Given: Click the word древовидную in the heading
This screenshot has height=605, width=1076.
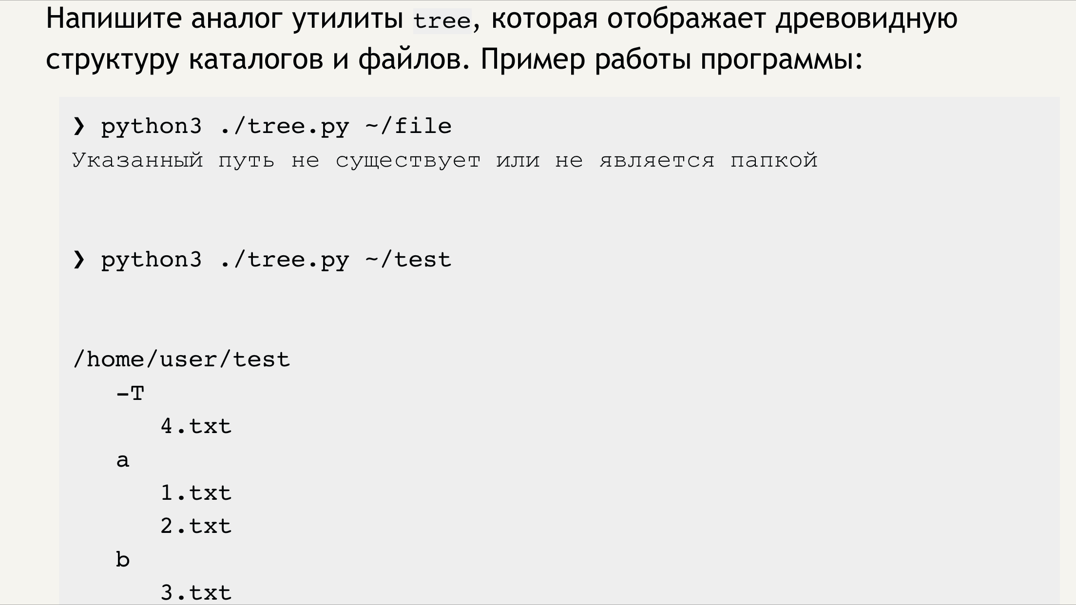Looking at the screenshot, I should 866,19.
